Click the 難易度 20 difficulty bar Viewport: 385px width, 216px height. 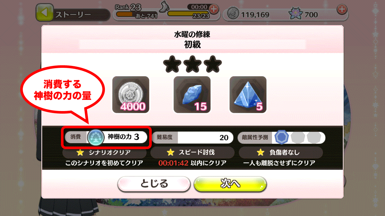193,138
